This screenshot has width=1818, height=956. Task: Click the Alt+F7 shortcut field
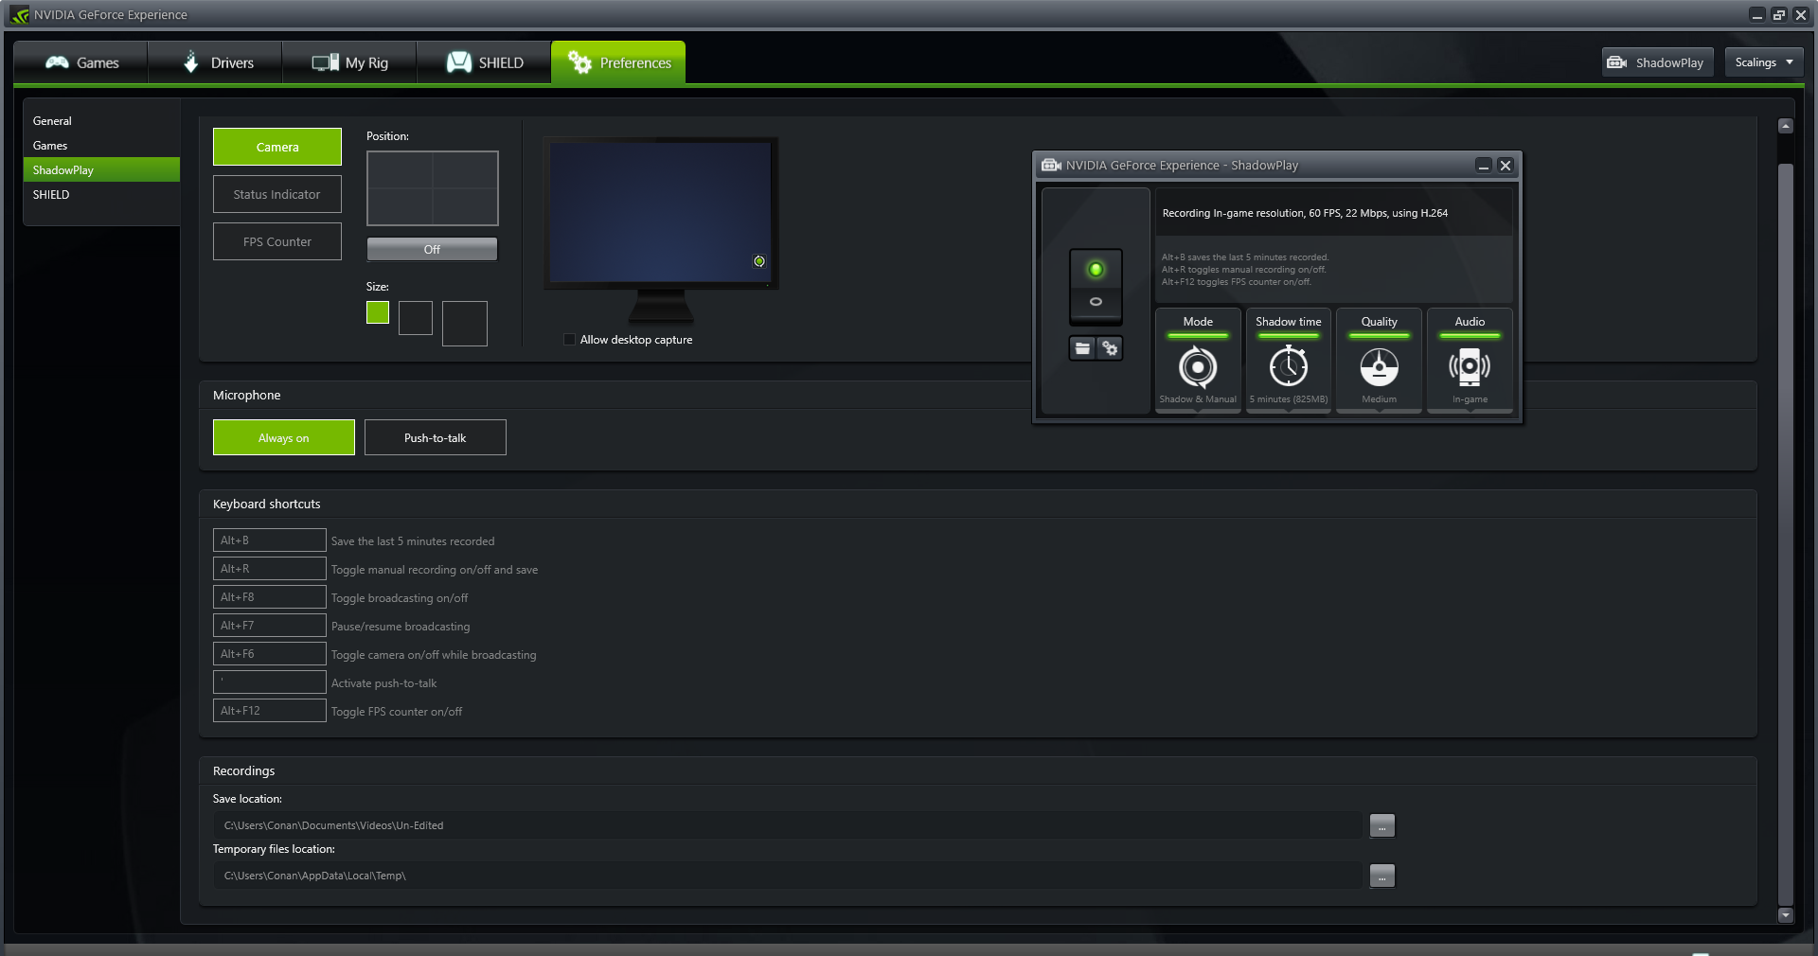[x=270, y=626]
